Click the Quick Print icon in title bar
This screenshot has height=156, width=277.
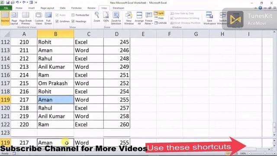coord(13,3)
